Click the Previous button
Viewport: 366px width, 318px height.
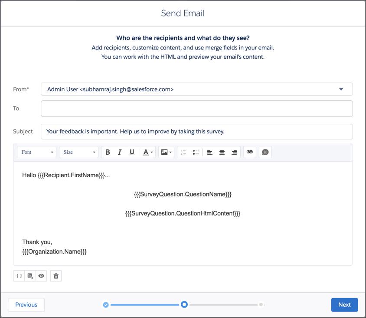tap(26, 305)
